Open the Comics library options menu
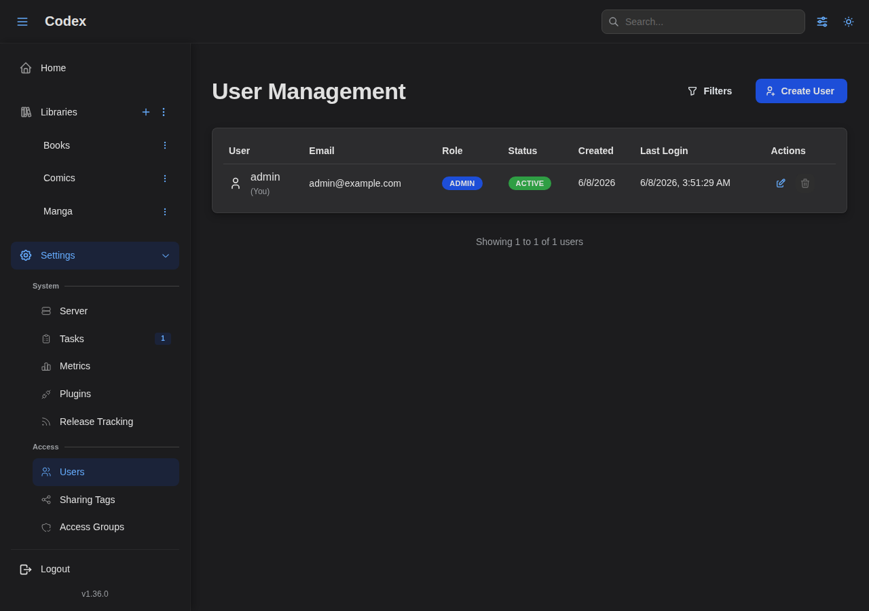Image resolution: width=869 pixels, height=611 pixels. [x=164, y=179]
